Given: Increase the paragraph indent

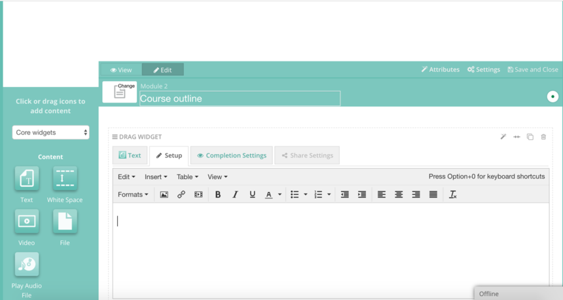Looking at the screenshot, I should coord(362,195).
